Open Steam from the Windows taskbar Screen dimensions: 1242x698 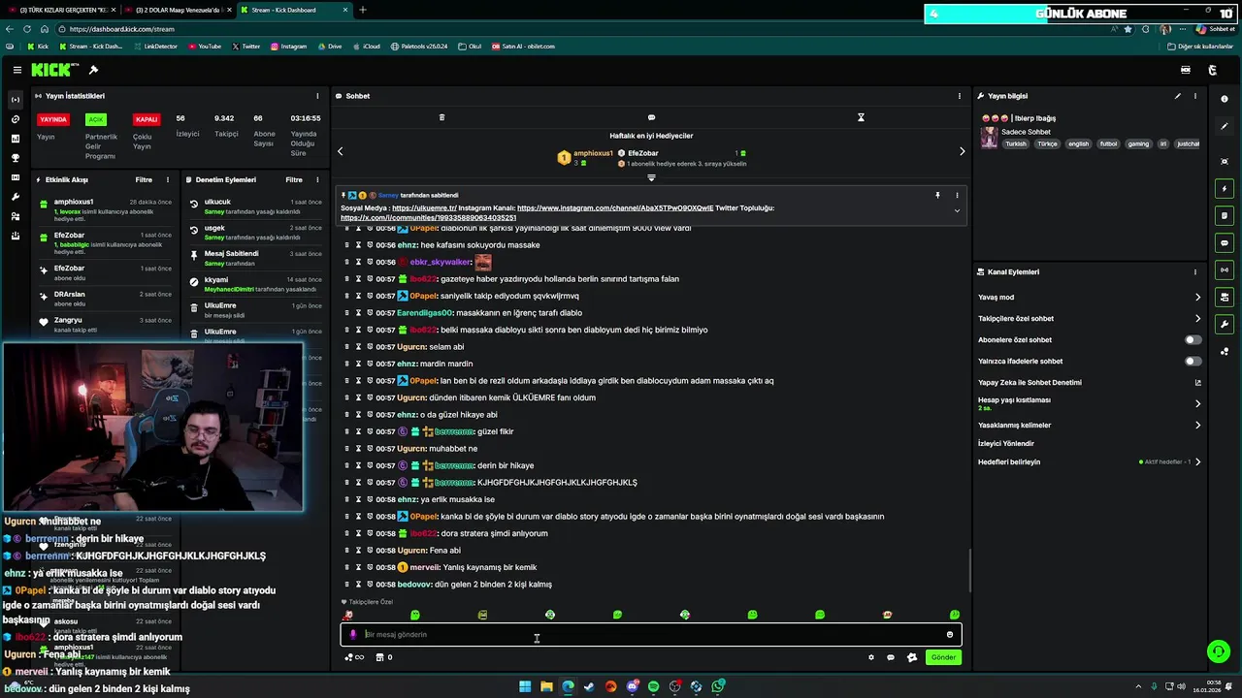[x=589, y=686]
